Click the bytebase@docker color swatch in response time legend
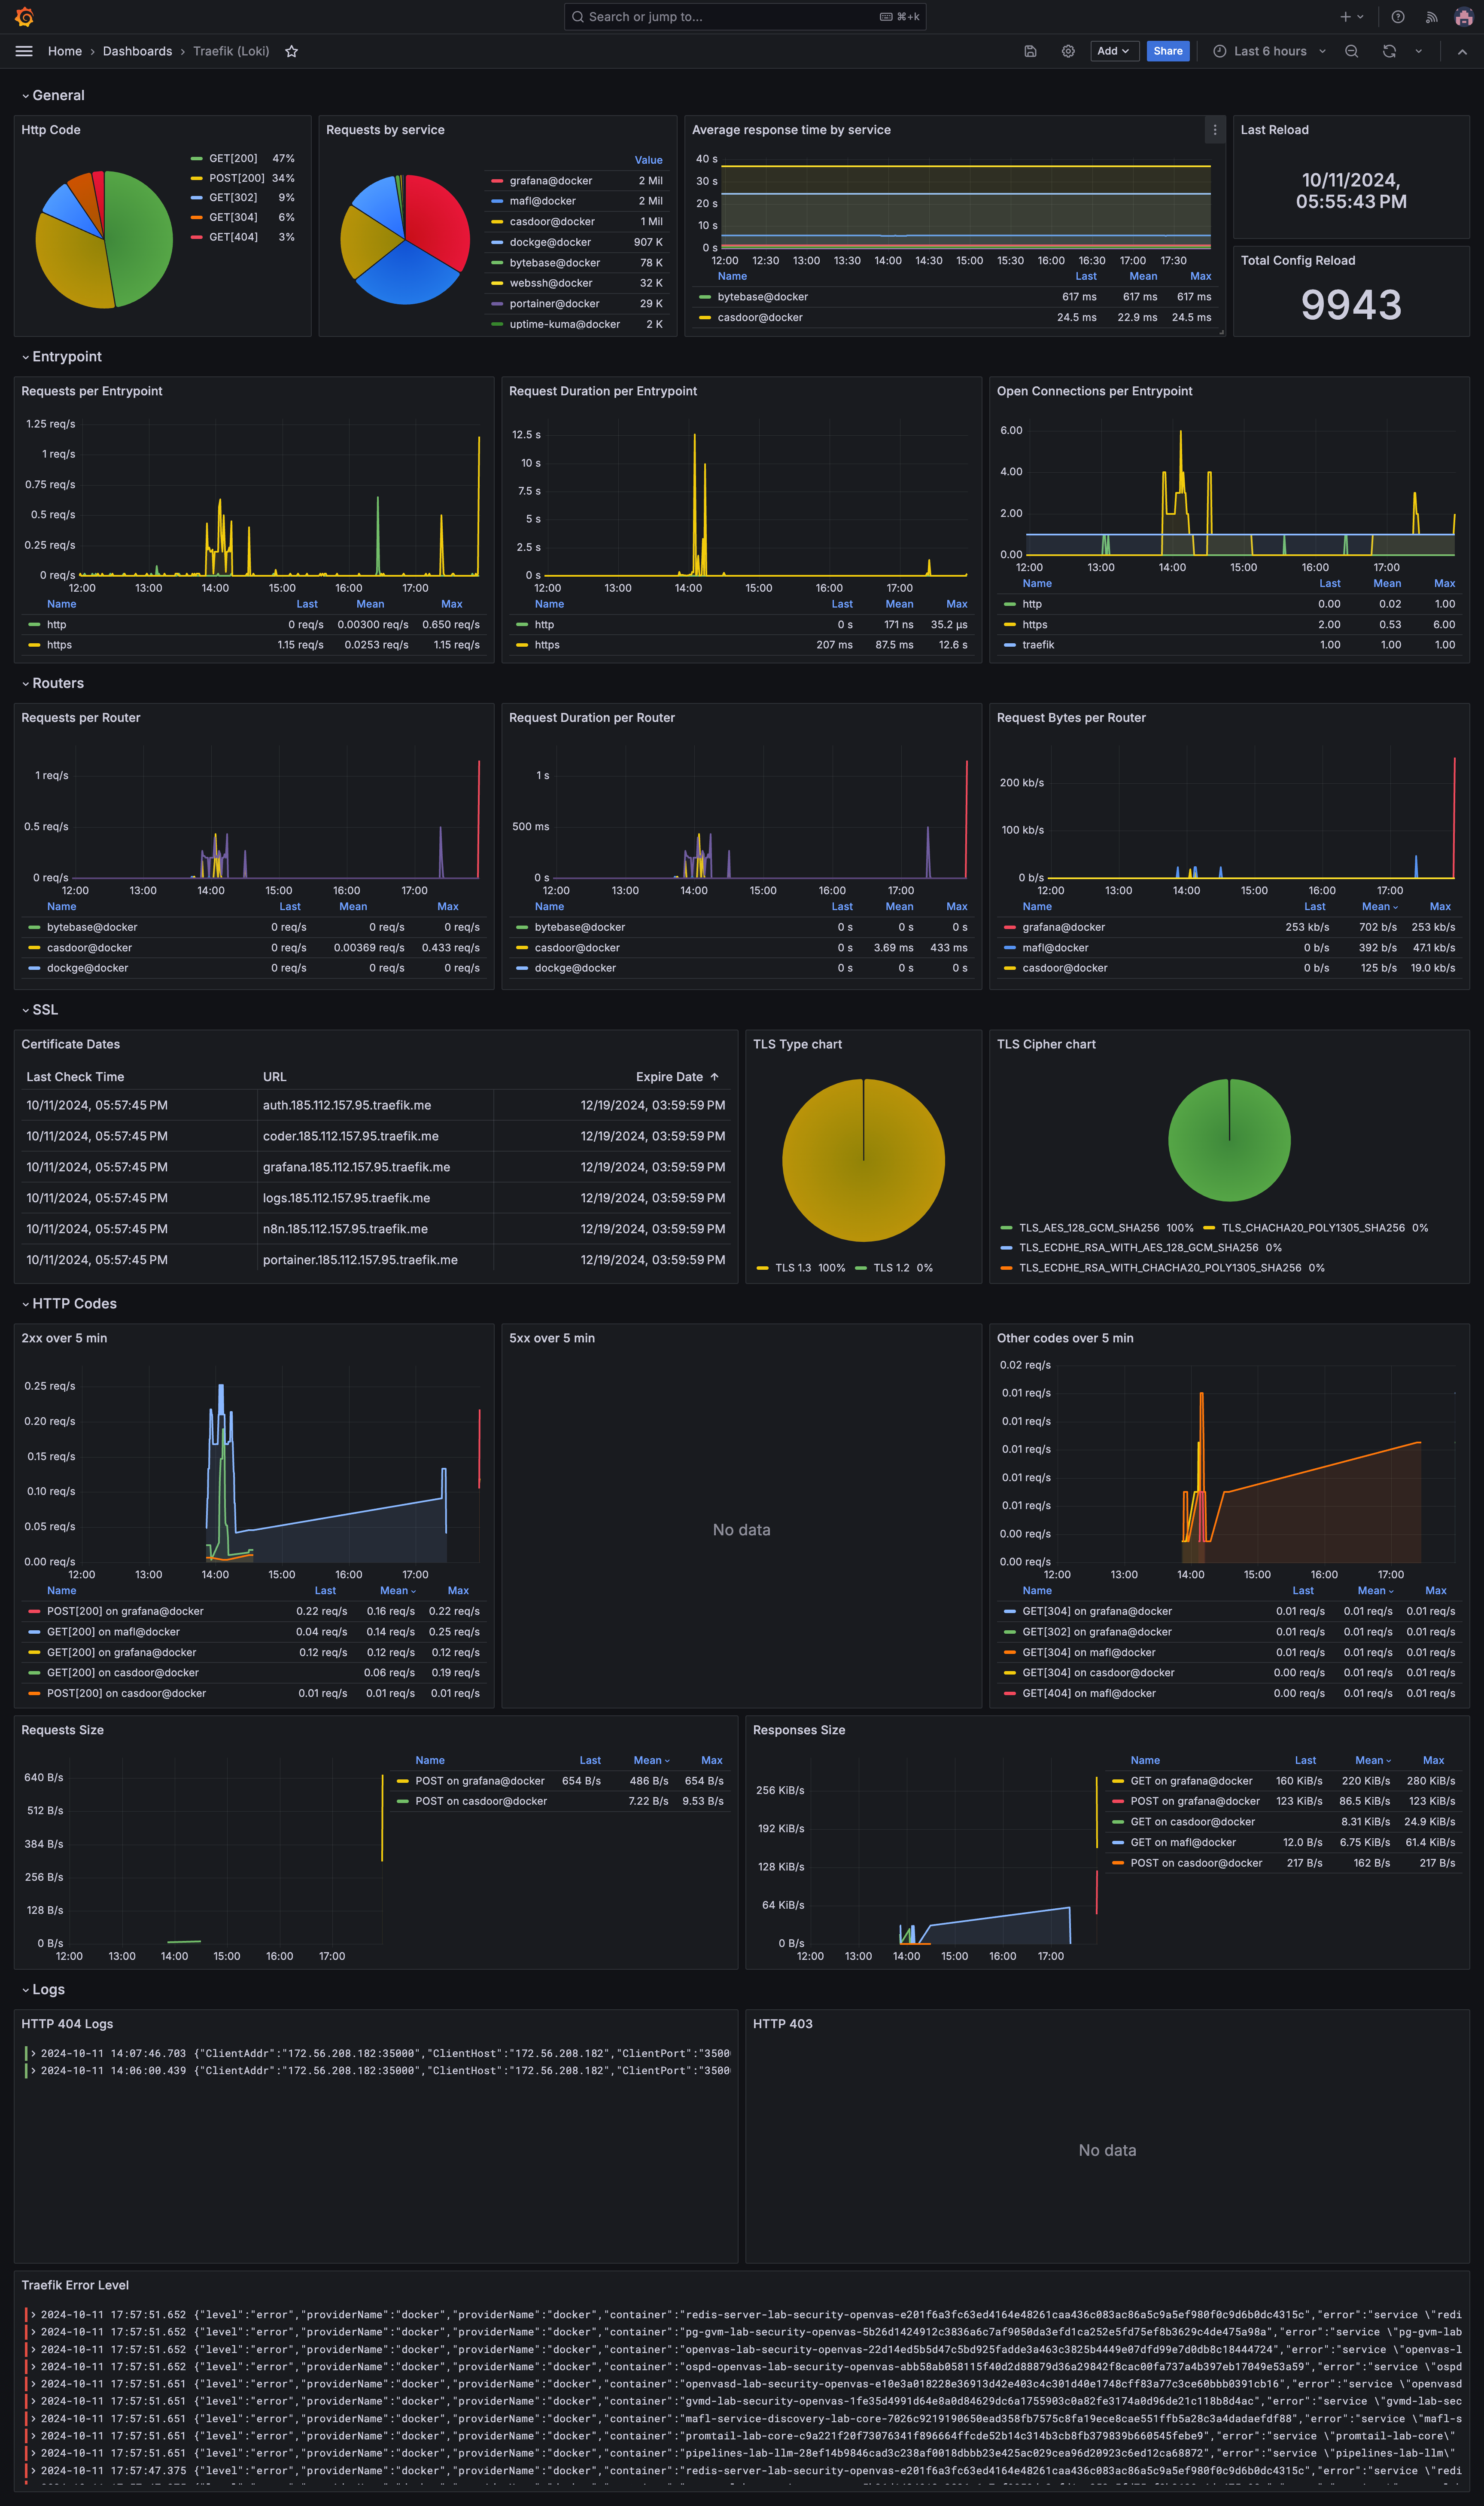This screenshot has width=1484, height=2506. (x=705, y=297)
